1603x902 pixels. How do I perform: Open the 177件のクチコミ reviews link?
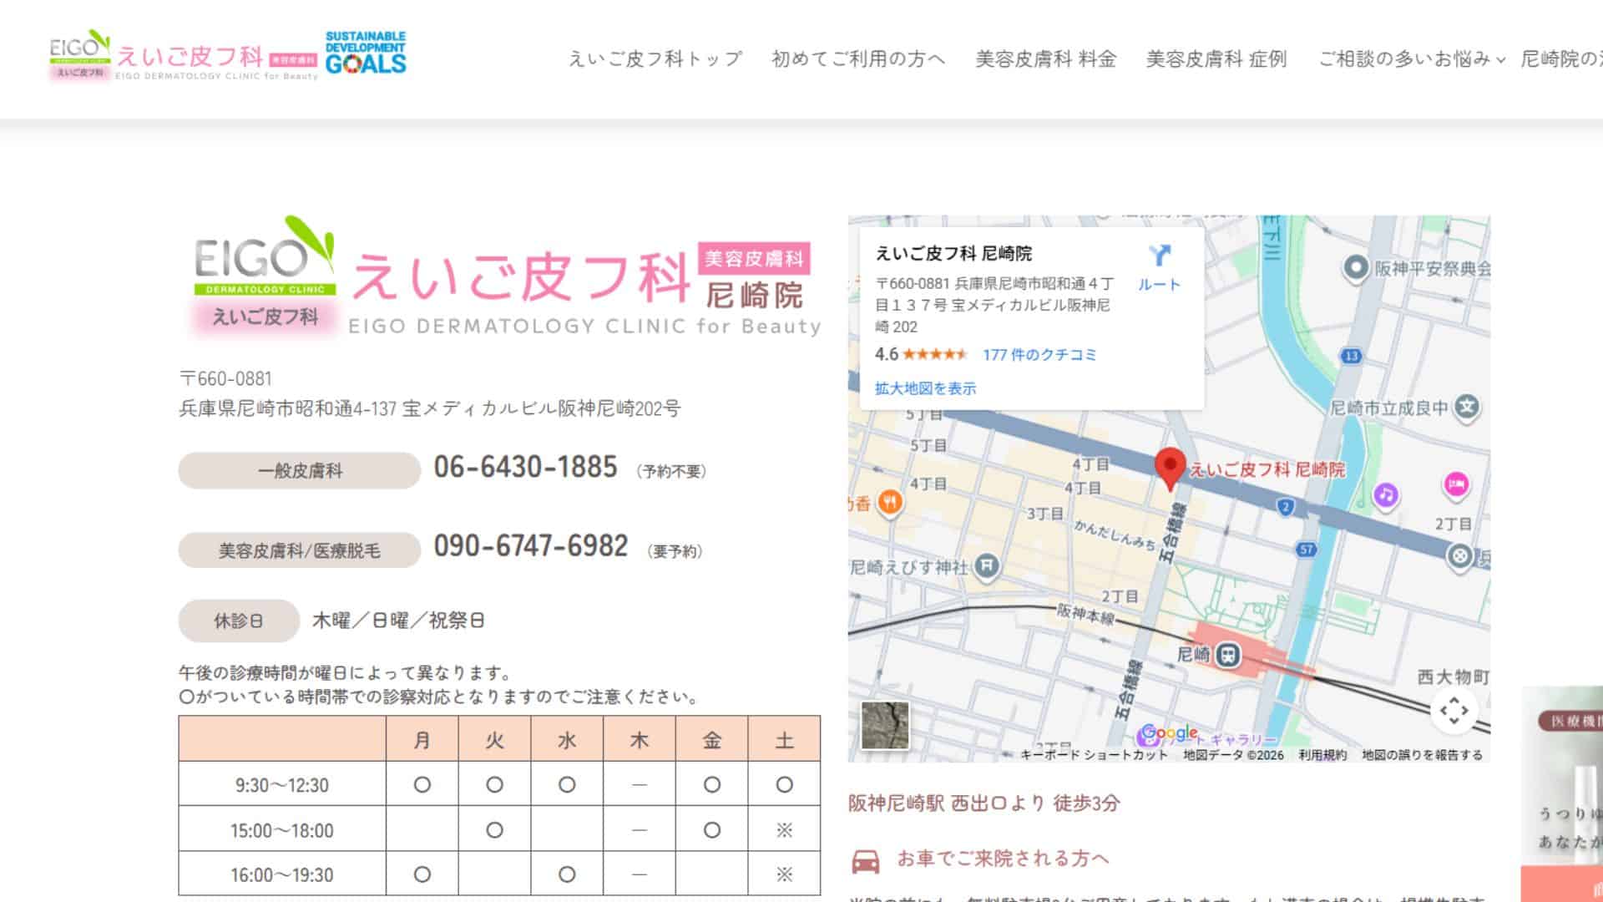pyautogui.click(x=1039, y=354)
